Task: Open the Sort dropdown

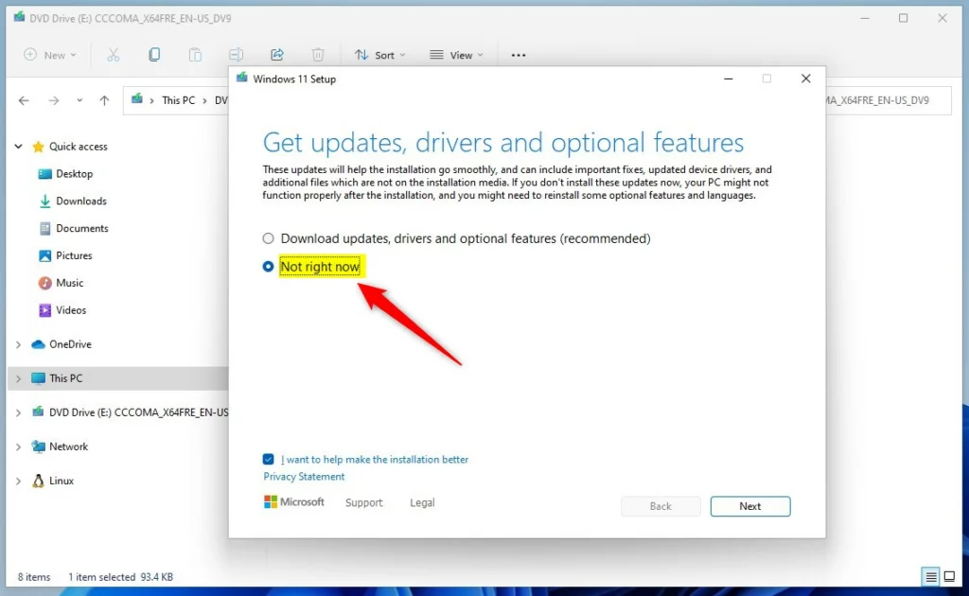Action: [x=379, y=55]
